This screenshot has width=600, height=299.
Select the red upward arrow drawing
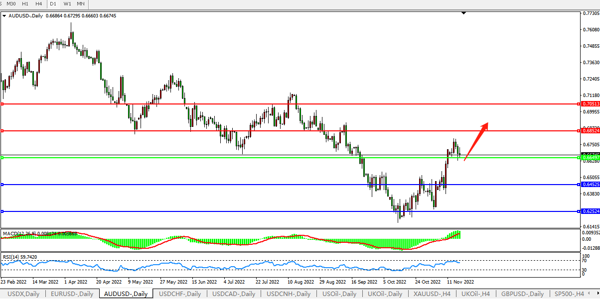[x=476, y=141]
